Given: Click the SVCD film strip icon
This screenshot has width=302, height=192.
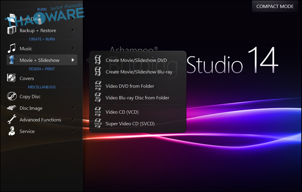Looking at the screenshot, I should pyautogui.click(x=98, y=124).
